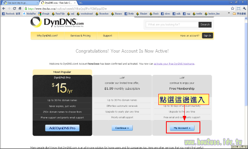The image size is (248, 149).
Task: Click the green lock icon in address bar
Action: 26,8
